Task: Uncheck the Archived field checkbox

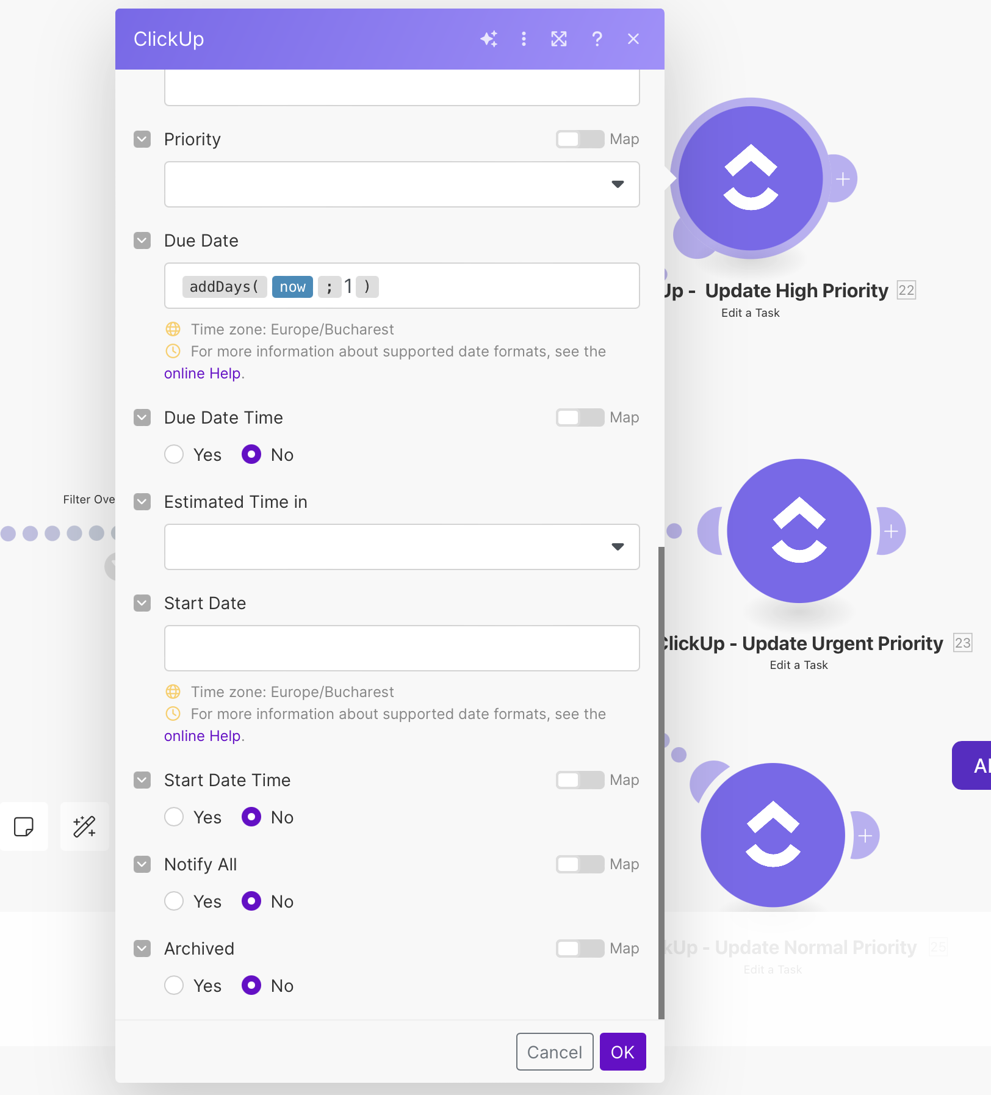Action: 142,949
